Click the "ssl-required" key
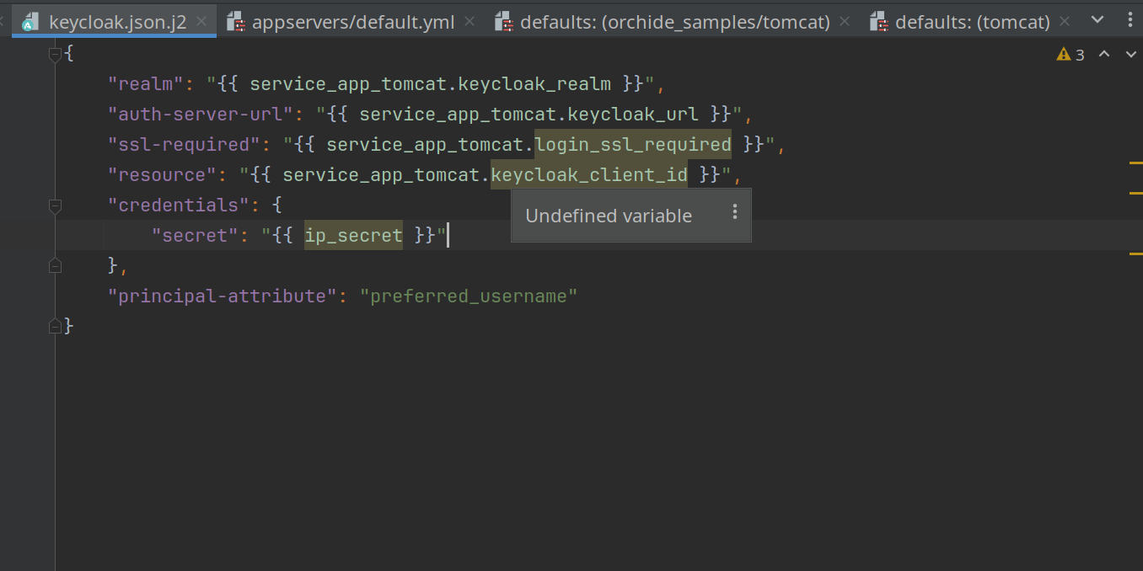This screenshot has height=571, width=1143. tap(185, 144)
